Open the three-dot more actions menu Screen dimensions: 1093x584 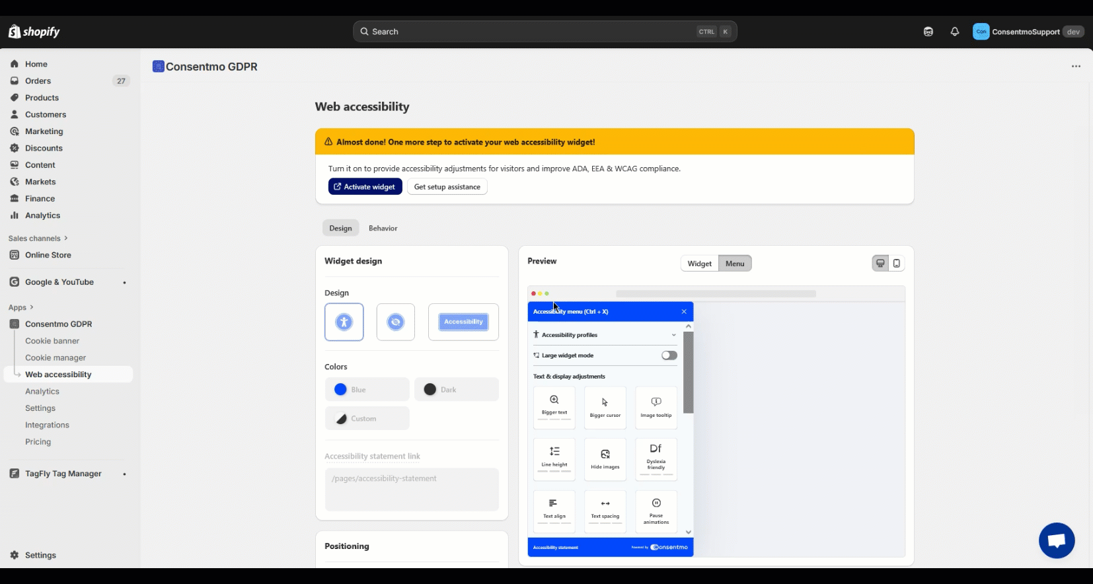[x=1076, y=67]
